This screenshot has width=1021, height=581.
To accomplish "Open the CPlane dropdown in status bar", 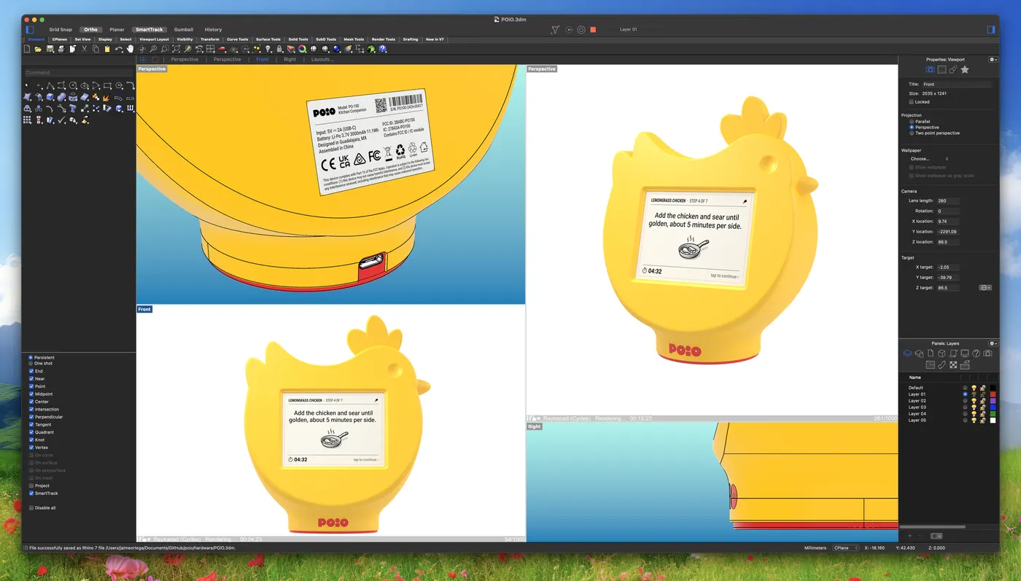I will (x=845, y=547).
